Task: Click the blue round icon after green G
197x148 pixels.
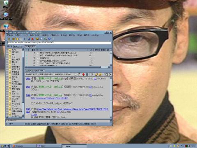Action: point(49,39)
